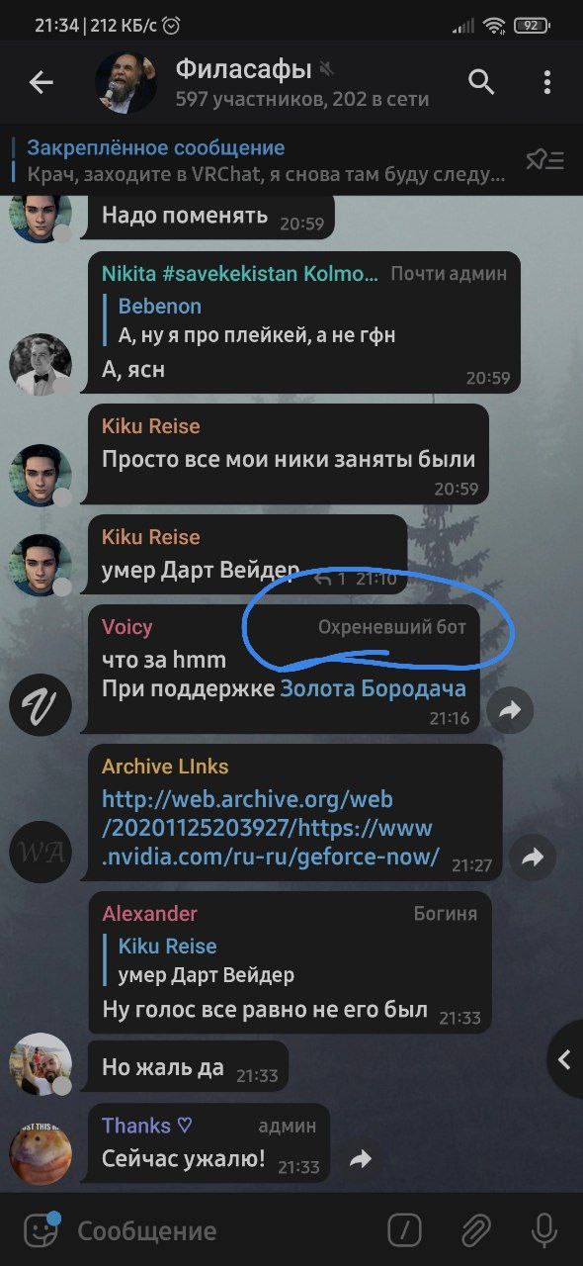
Task: Expand the side arrow tab on right edge
Action: [x=565, y=1060]
